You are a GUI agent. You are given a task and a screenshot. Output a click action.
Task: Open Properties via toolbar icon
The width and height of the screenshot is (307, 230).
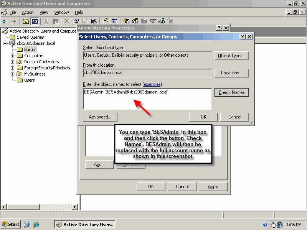[76, 21]
